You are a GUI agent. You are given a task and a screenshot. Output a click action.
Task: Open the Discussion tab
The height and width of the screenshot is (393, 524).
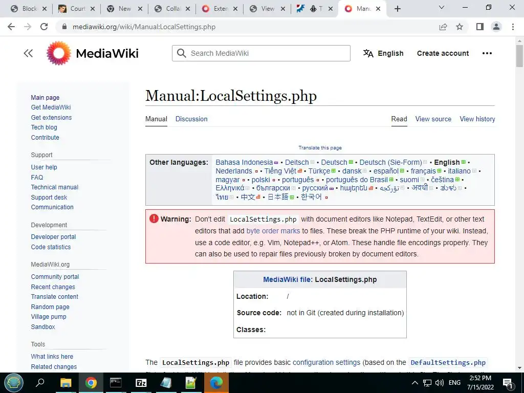coord(191,119)
